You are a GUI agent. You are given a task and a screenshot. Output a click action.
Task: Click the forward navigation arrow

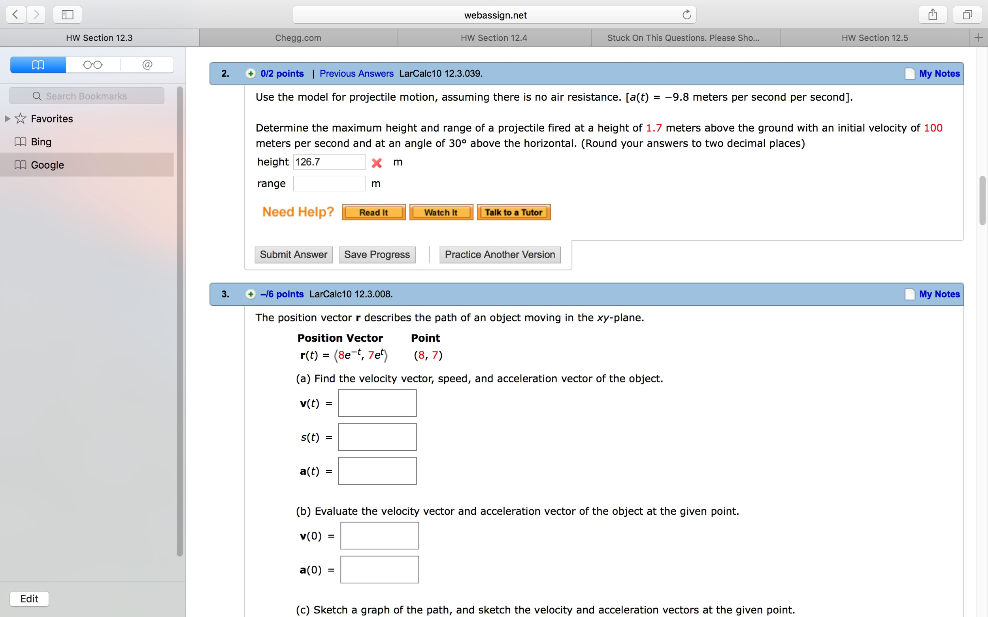click(x=36, y=15)
